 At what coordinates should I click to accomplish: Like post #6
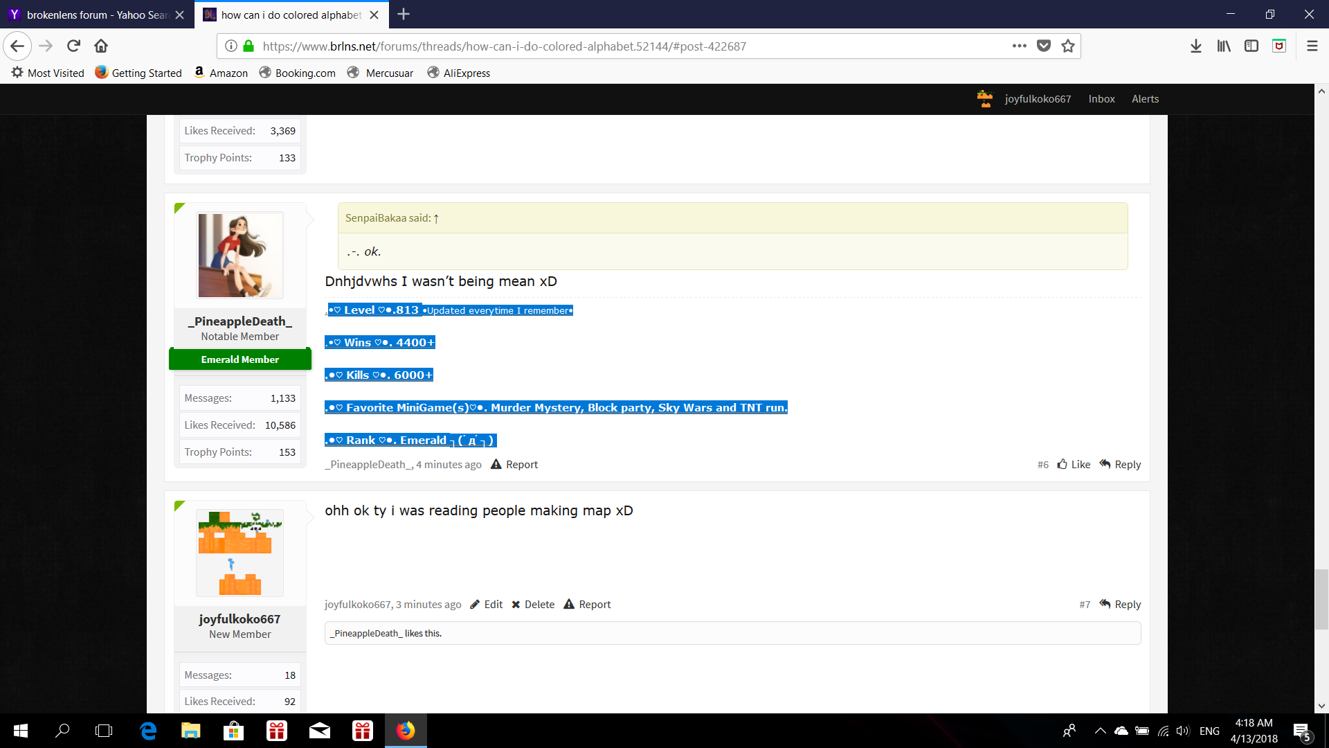(x=1074, y=465)
